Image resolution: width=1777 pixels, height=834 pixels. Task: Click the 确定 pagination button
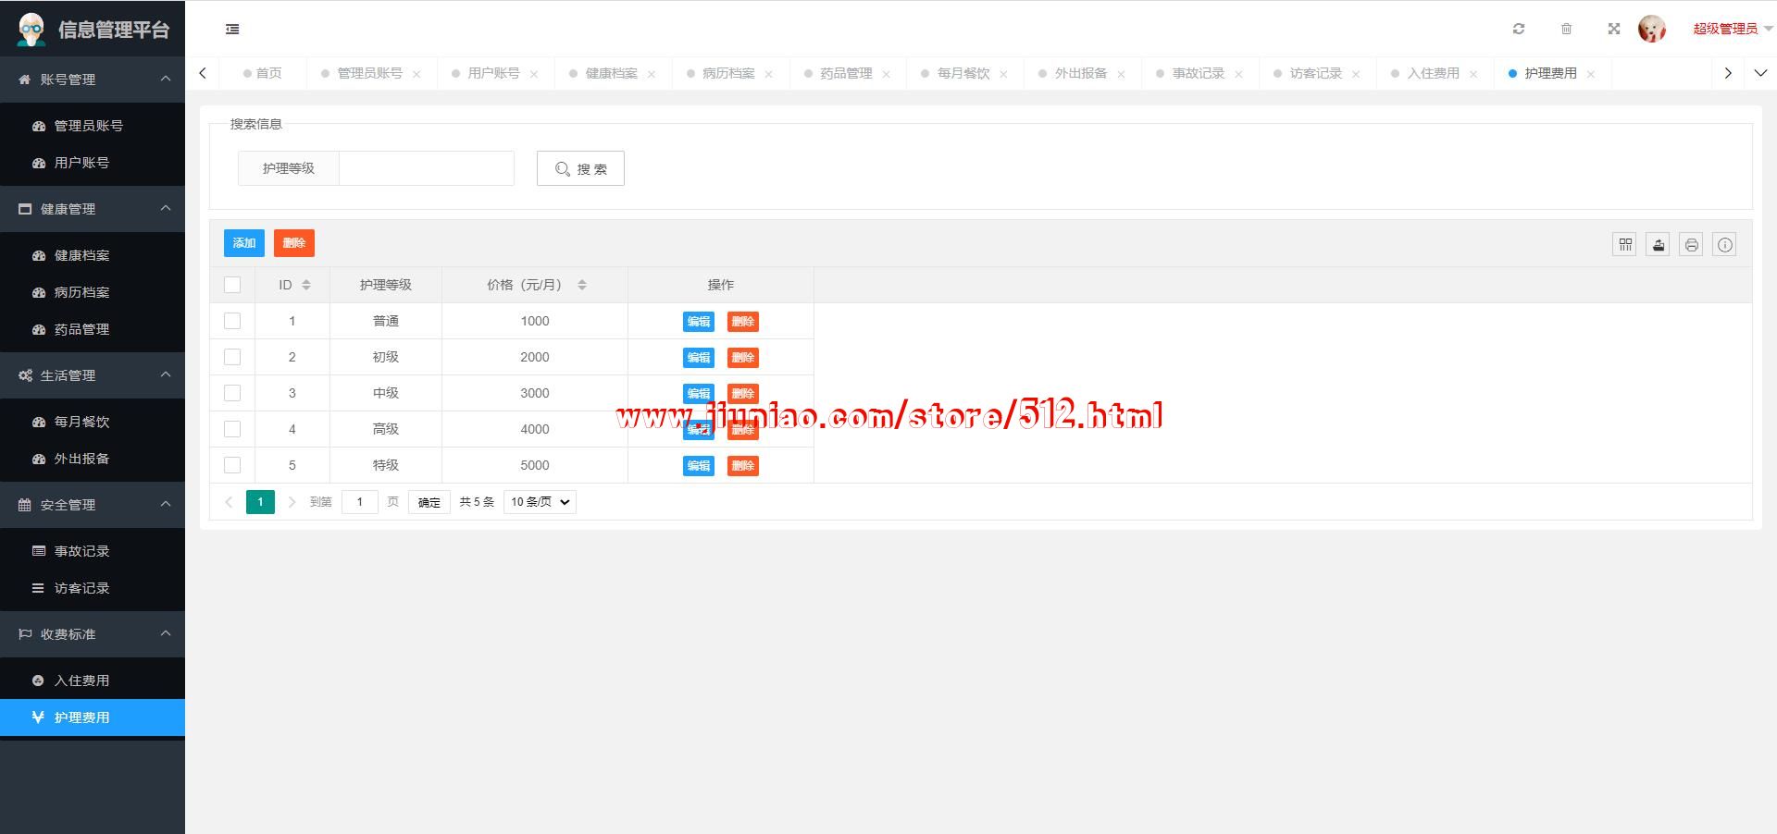pos(429,502)
